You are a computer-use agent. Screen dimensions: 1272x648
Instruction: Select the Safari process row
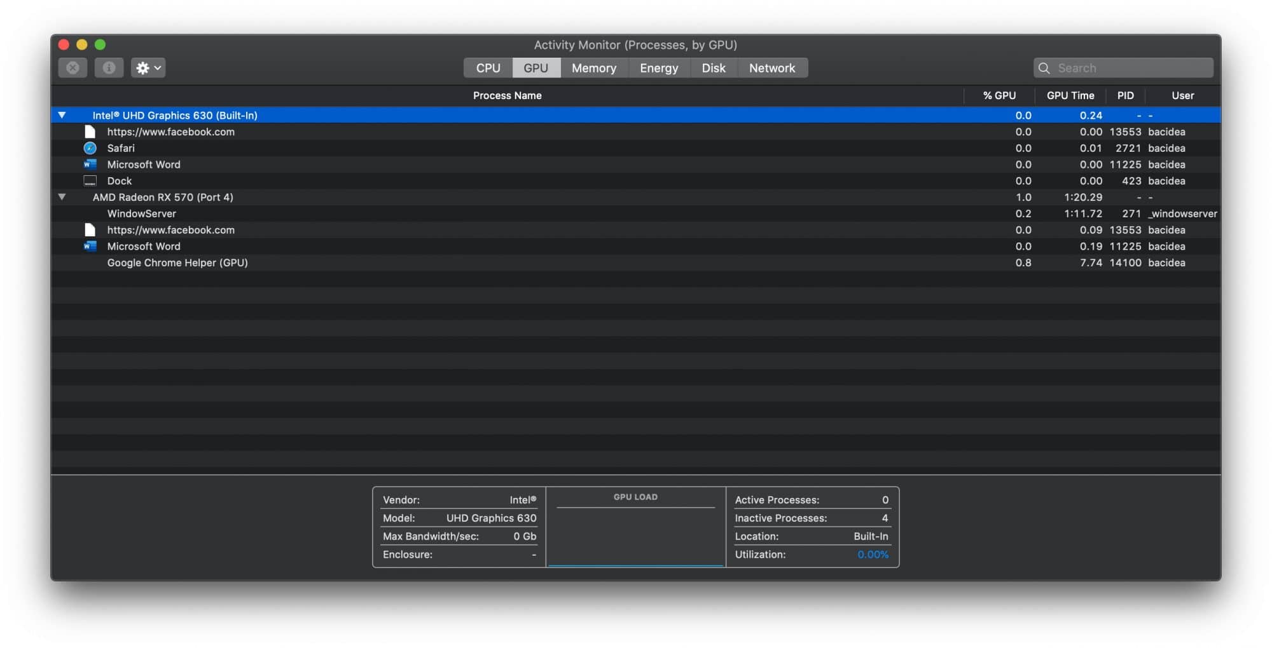pos(636,148)
